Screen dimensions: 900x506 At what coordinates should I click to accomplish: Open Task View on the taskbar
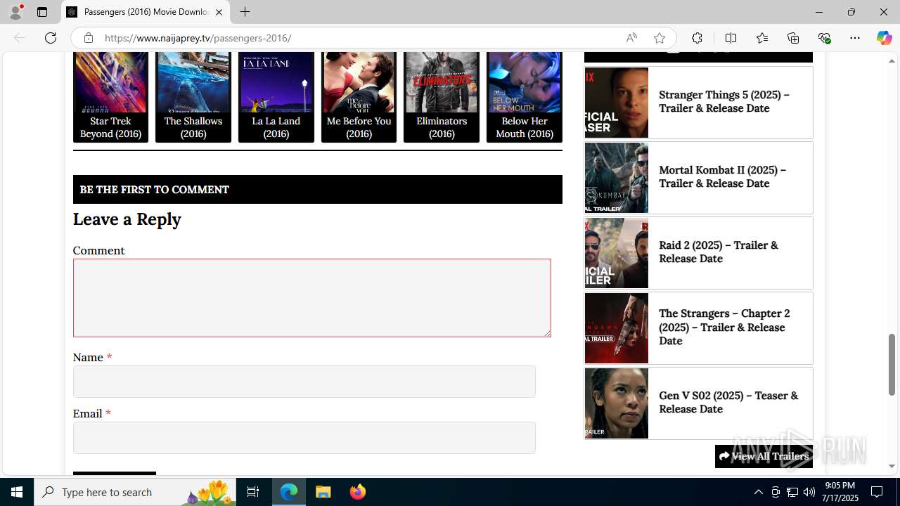pyautogui.click(x=253, y=492)
